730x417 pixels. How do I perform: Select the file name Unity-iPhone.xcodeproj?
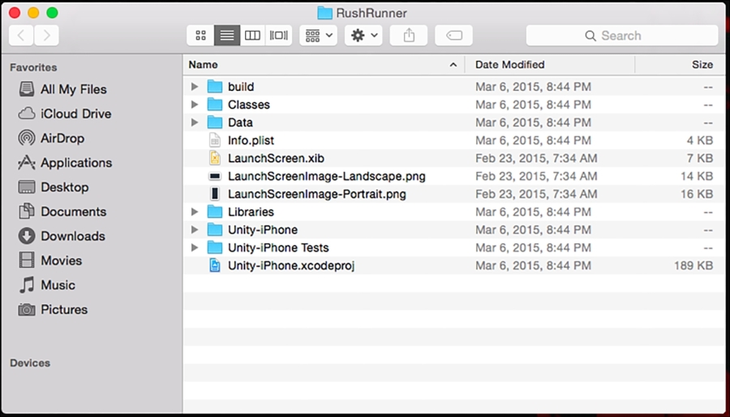pyautogui.click(x=291, y=266)
